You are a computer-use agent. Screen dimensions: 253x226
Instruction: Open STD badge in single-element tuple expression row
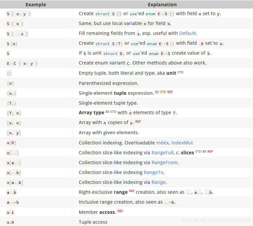(163, 92)
